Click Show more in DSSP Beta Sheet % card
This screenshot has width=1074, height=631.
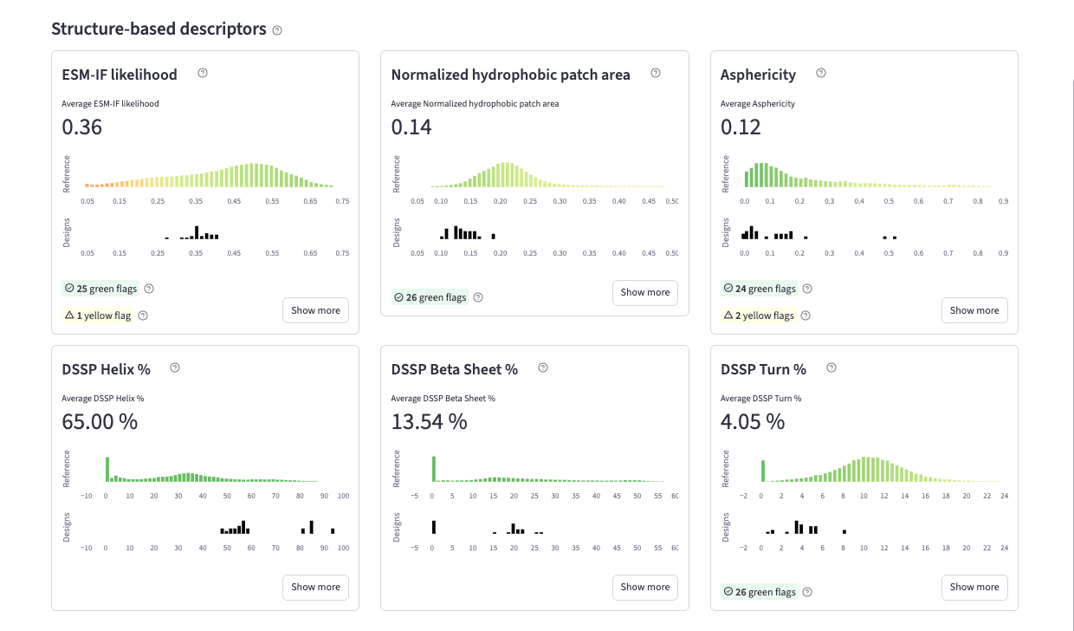[x=644, y=587]
